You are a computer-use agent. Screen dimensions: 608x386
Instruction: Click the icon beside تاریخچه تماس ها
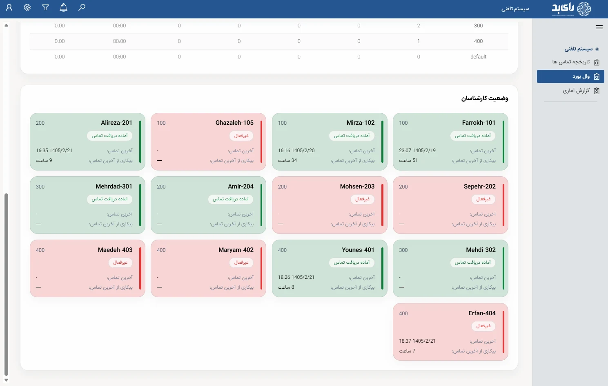click(x=597, y=62)
